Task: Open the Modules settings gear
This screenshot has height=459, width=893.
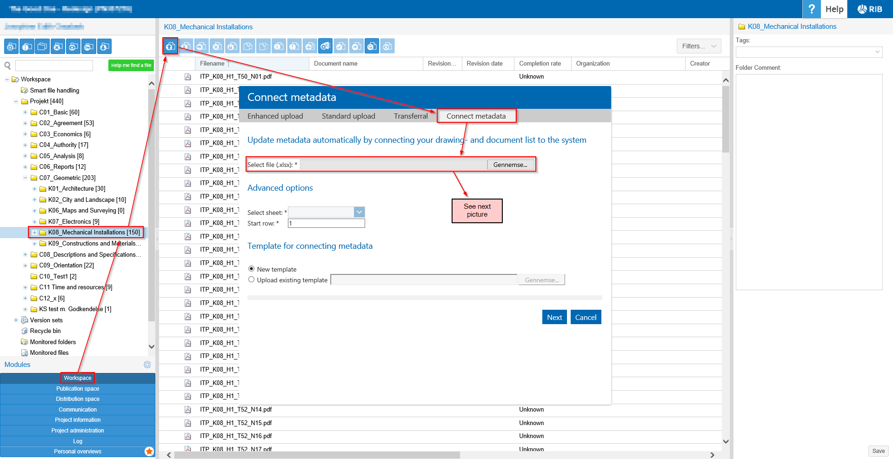Action: (147, 365)
